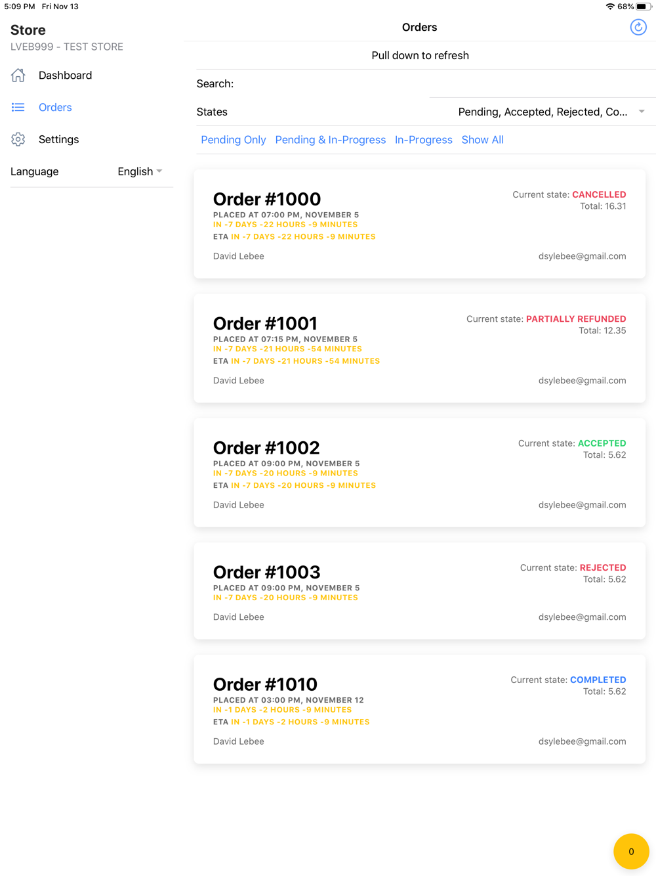The height and width of the screenshot is (876, 656).
Task: Select Pending & In-Progress filter
Action: pyautogui.click(x=330, y=140)
